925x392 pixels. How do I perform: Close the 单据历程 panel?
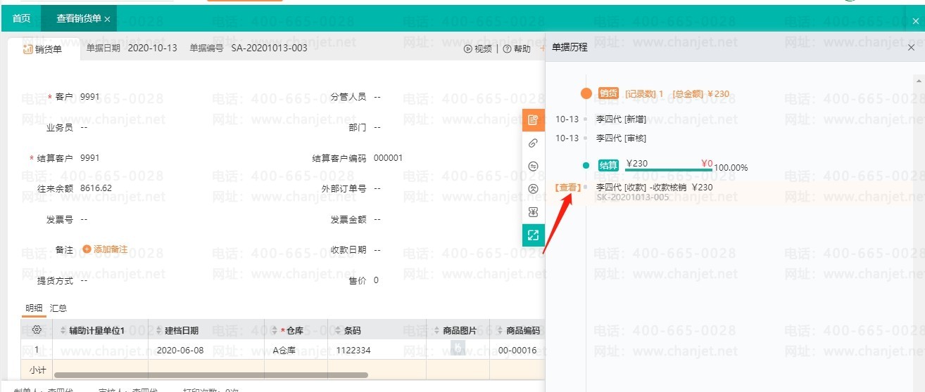point(911,48)
